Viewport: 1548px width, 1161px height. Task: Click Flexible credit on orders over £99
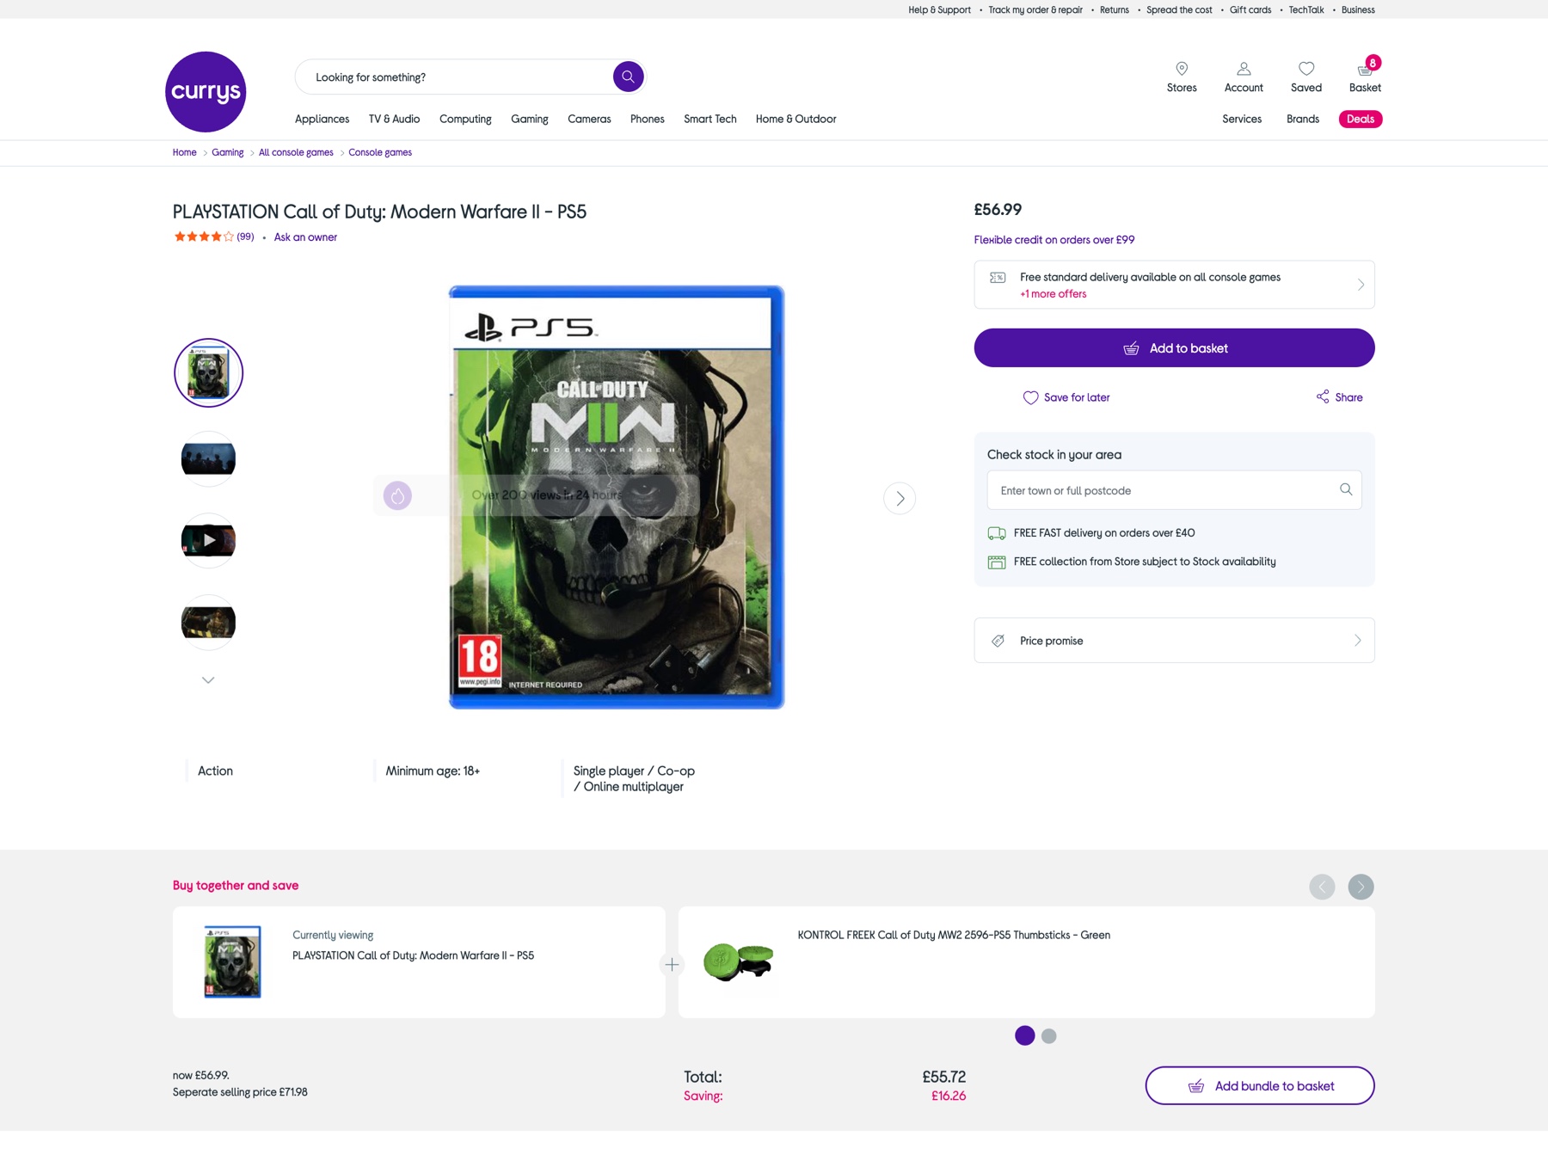(x=1053, y=240)
